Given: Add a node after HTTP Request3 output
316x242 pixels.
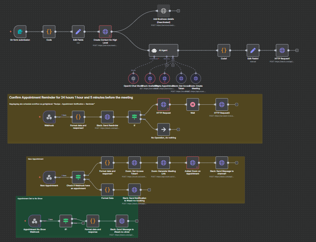Looking at the screenshot, I should point(237,105).
